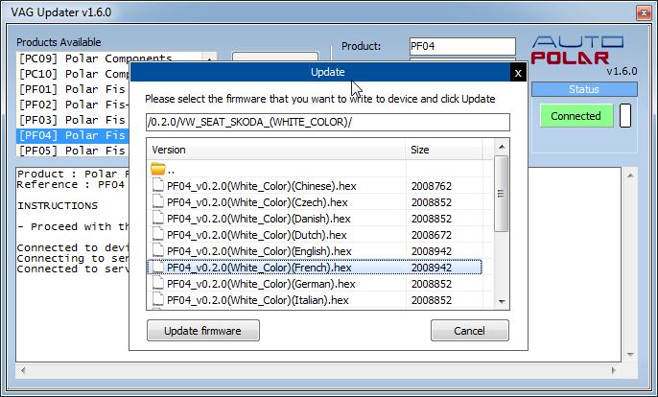Viewport: 658px width, 397px height.
Task: Select [PC09] Polar Components in products list
Action: (x=95, y=58)
